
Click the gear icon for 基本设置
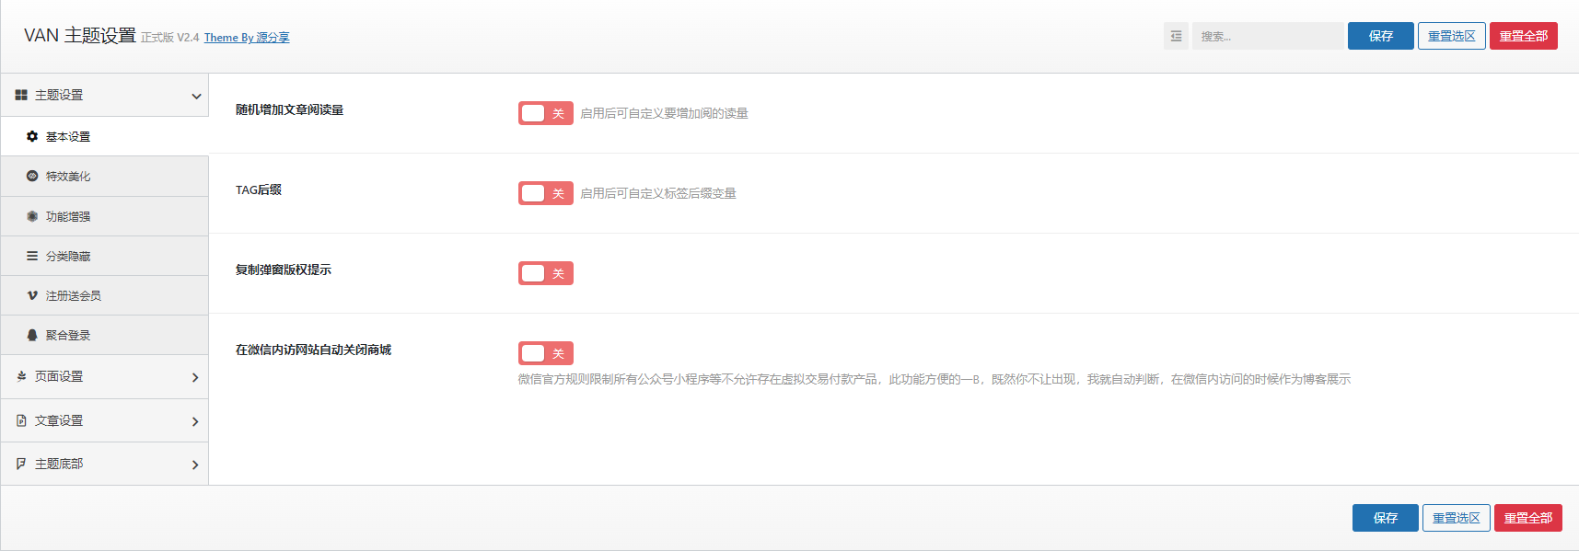(32, 136)
